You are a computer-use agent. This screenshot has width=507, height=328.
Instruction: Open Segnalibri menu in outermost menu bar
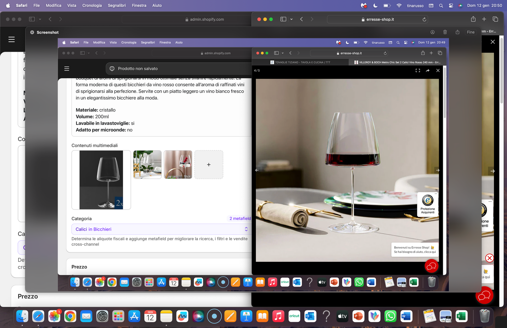tap(117, 5)
